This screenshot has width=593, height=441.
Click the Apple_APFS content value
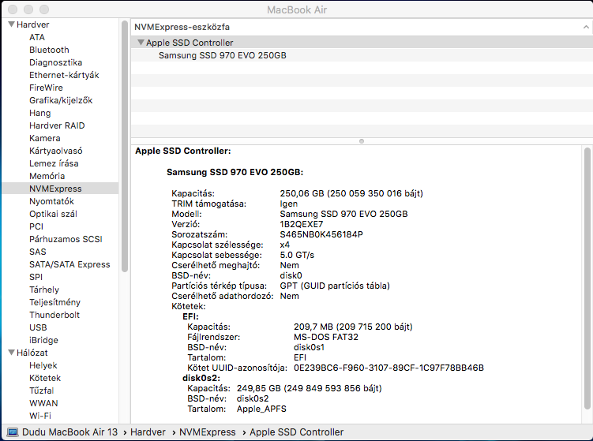tap(261, 409)
